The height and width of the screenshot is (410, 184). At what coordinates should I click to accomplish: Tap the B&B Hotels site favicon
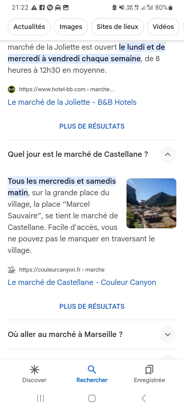pos(11,89)
